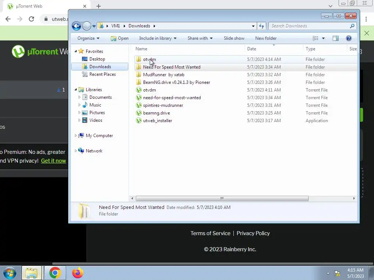This screenshot has height=280, width=374.
Task: Select the Music library item
Action: [x=95, y=105]
